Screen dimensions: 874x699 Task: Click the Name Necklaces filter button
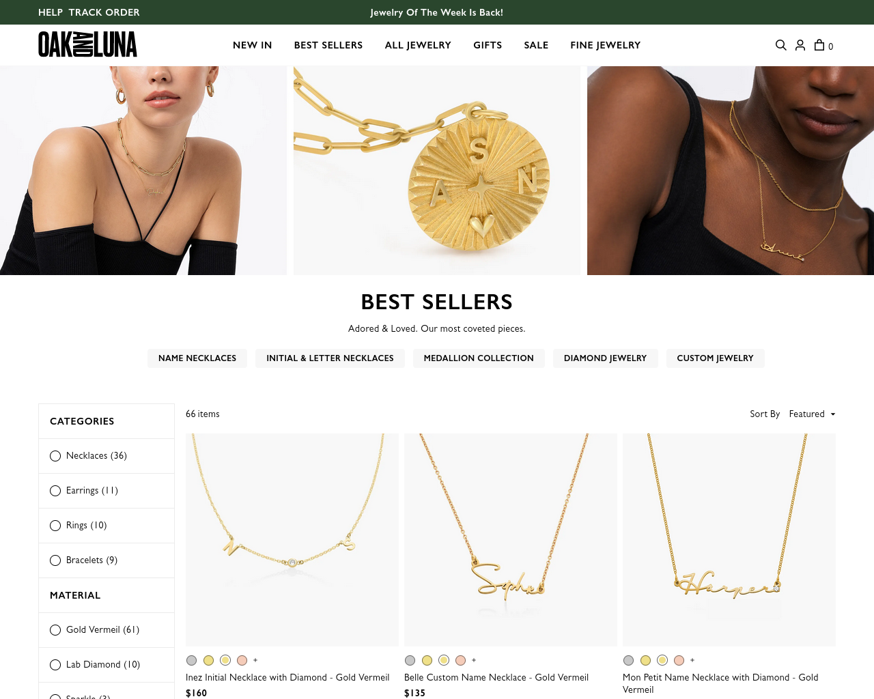(x=197, y=358)
